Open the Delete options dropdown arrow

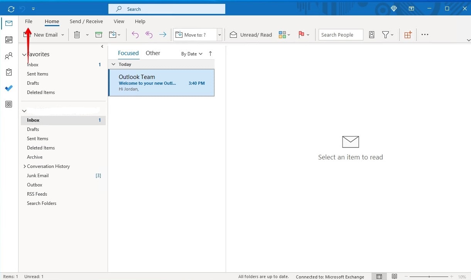pyautogui.click(x=87, y=35)
